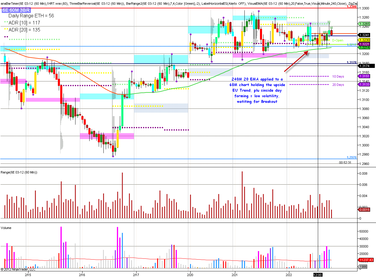Click the 2/17 date on time axis
This screenshot has height=279, width=376.
coord(136,275)
